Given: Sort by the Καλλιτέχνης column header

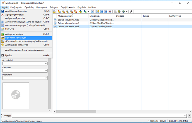Looking at the screenshot, I should coord(180,16).
